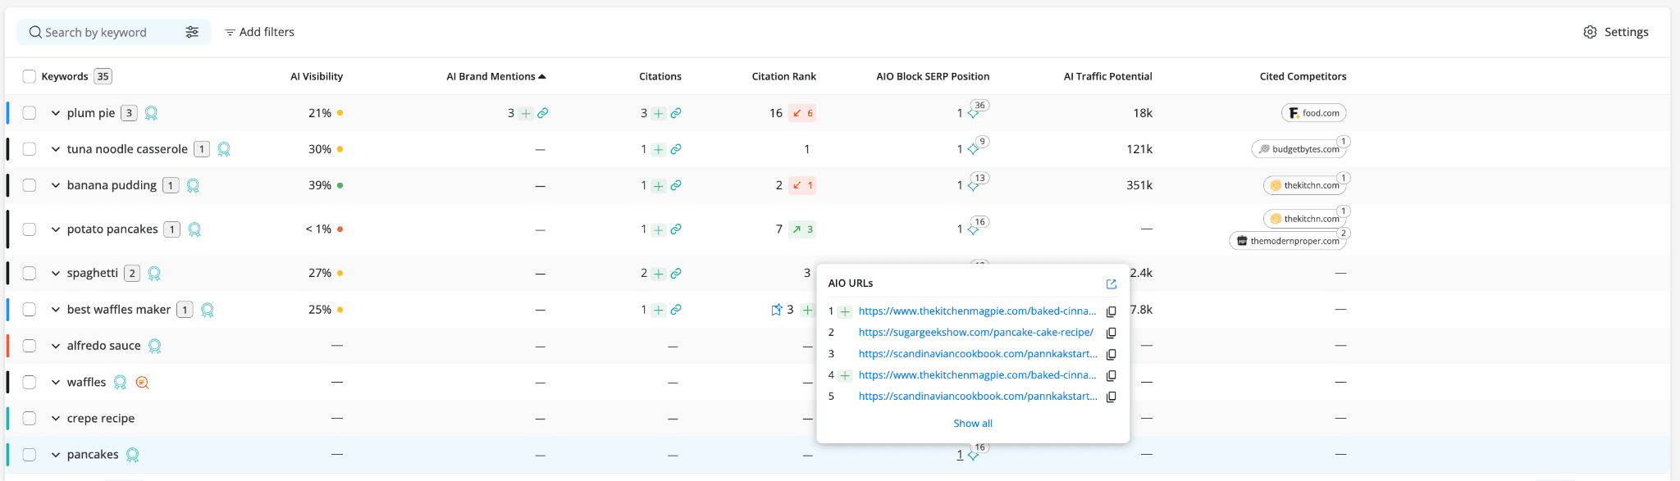
Task: Click award badge icon next to pancakes
Action: click(x=133, y=455)
